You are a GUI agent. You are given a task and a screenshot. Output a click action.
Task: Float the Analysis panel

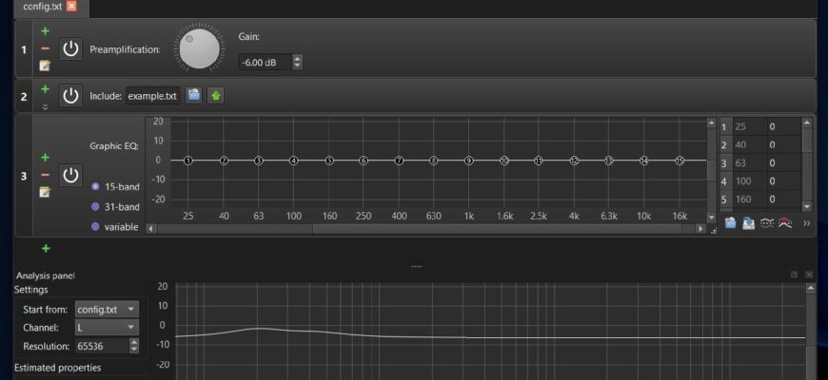point(794,275)
